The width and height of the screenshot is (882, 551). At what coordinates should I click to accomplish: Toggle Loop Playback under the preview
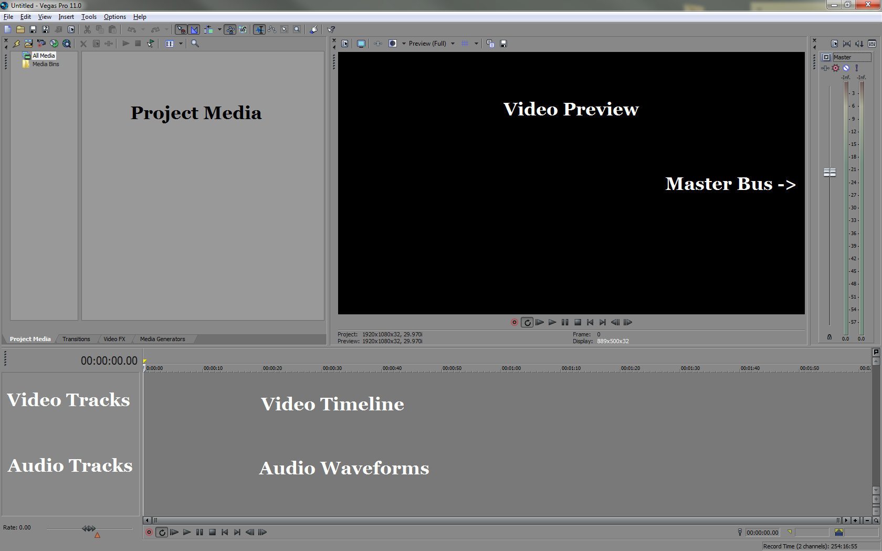point(527,322)
